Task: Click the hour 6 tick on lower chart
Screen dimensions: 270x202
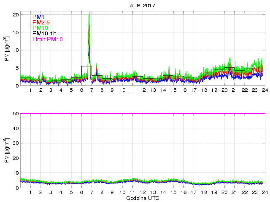Action: coord(81,192)
